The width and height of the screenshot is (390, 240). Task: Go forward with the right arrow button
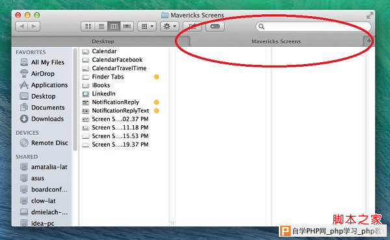34,27
